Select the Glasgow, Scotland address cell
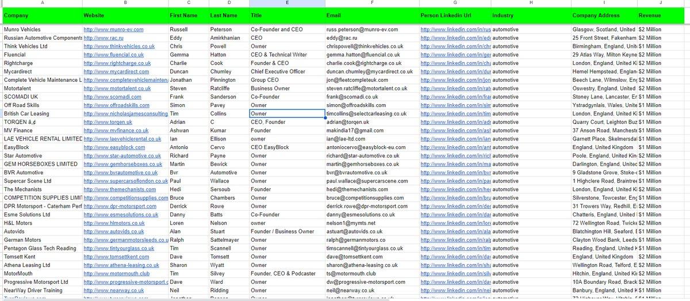Image resolution: width=690 pixels, height=301 pixels. click(604, 29)
